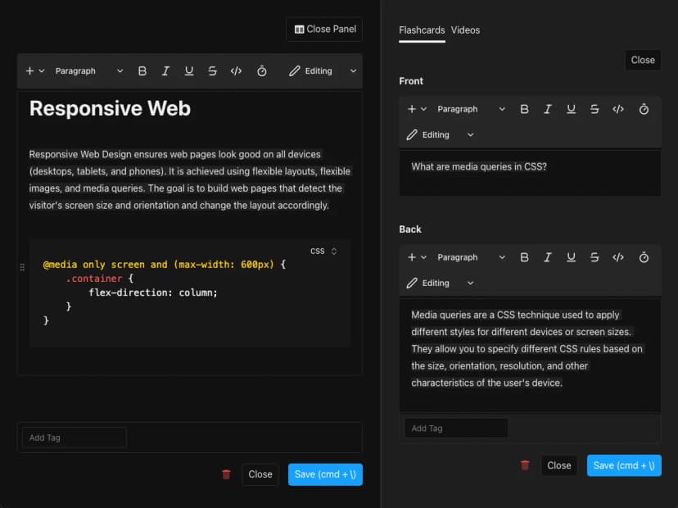
Task: Select the Flashcards tab
Action: [x=422, y=30]
